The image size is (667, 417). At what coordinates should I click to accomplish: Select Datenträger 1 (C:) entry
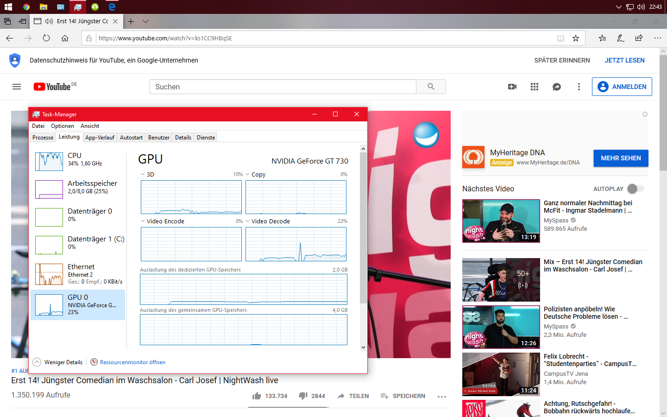[78, 245]
